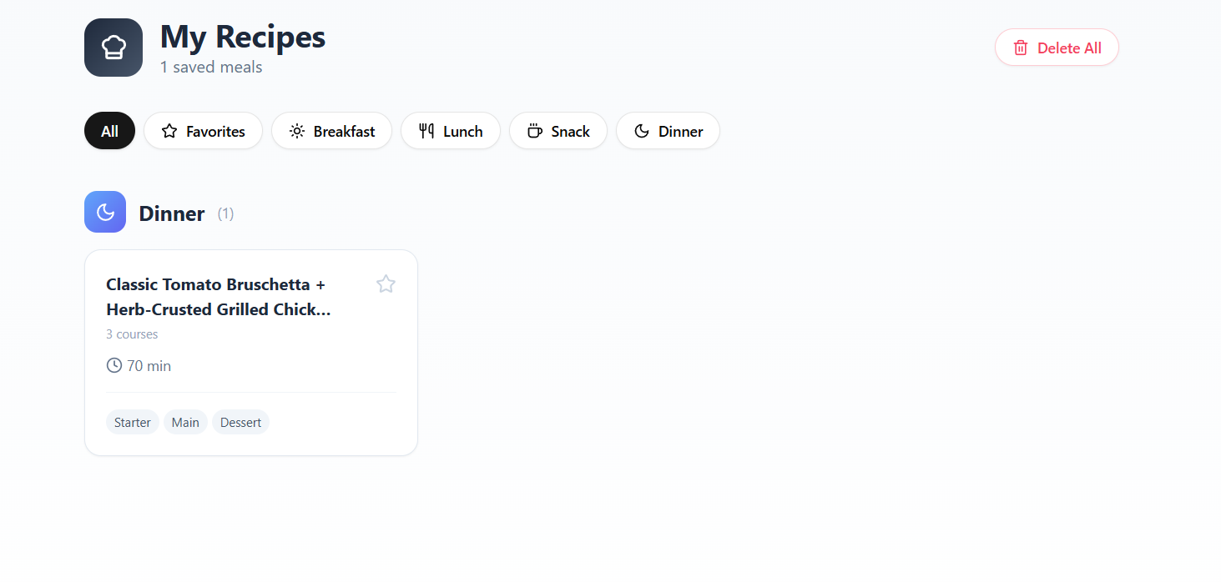Click the My Recipes page heading
This screenshot has width=1221, height=582.
tap(243, 38)
